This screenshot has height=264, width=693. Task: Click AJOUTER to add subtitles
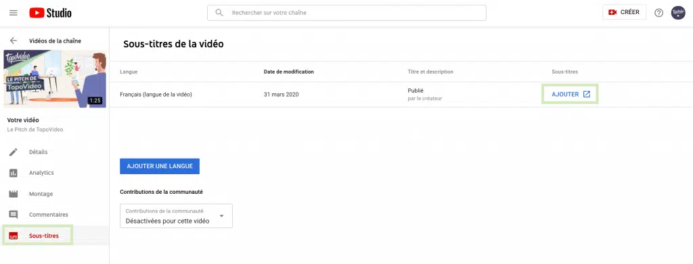click(x=565, y=95)
